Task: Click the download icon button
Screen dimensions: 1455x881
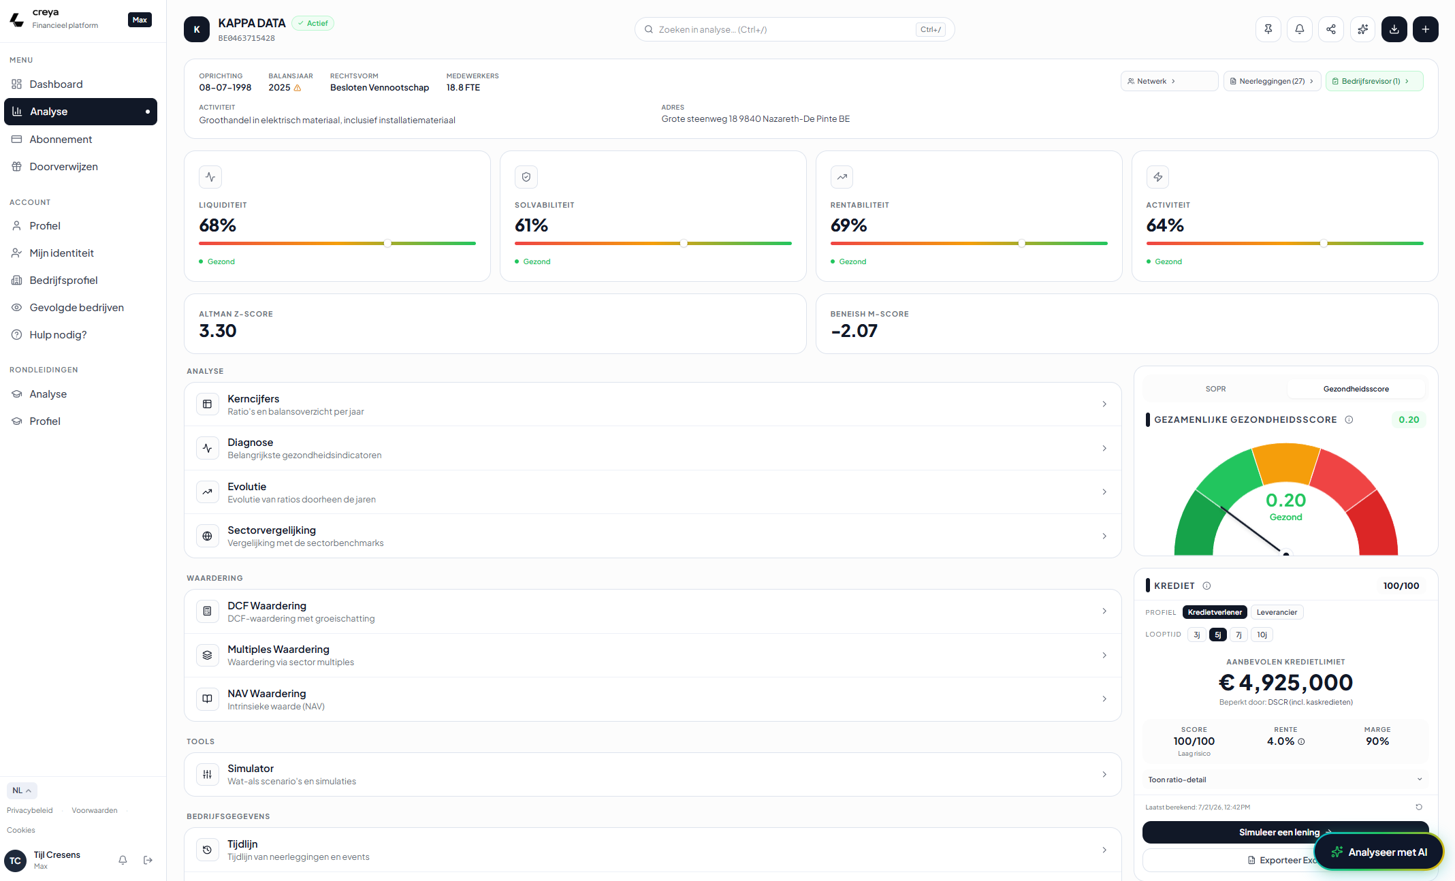Action: [1394, 29]
